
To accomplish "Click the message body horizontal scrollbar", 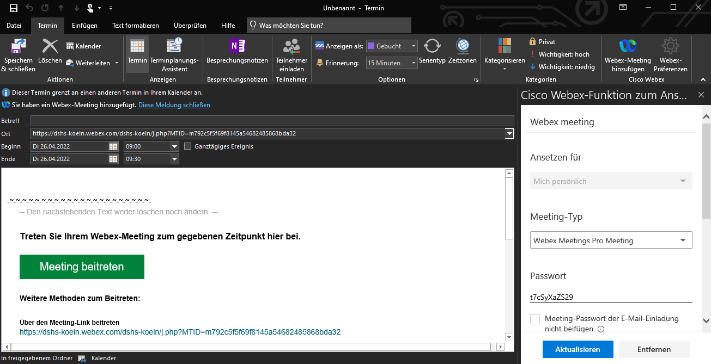I will point(251,347).
